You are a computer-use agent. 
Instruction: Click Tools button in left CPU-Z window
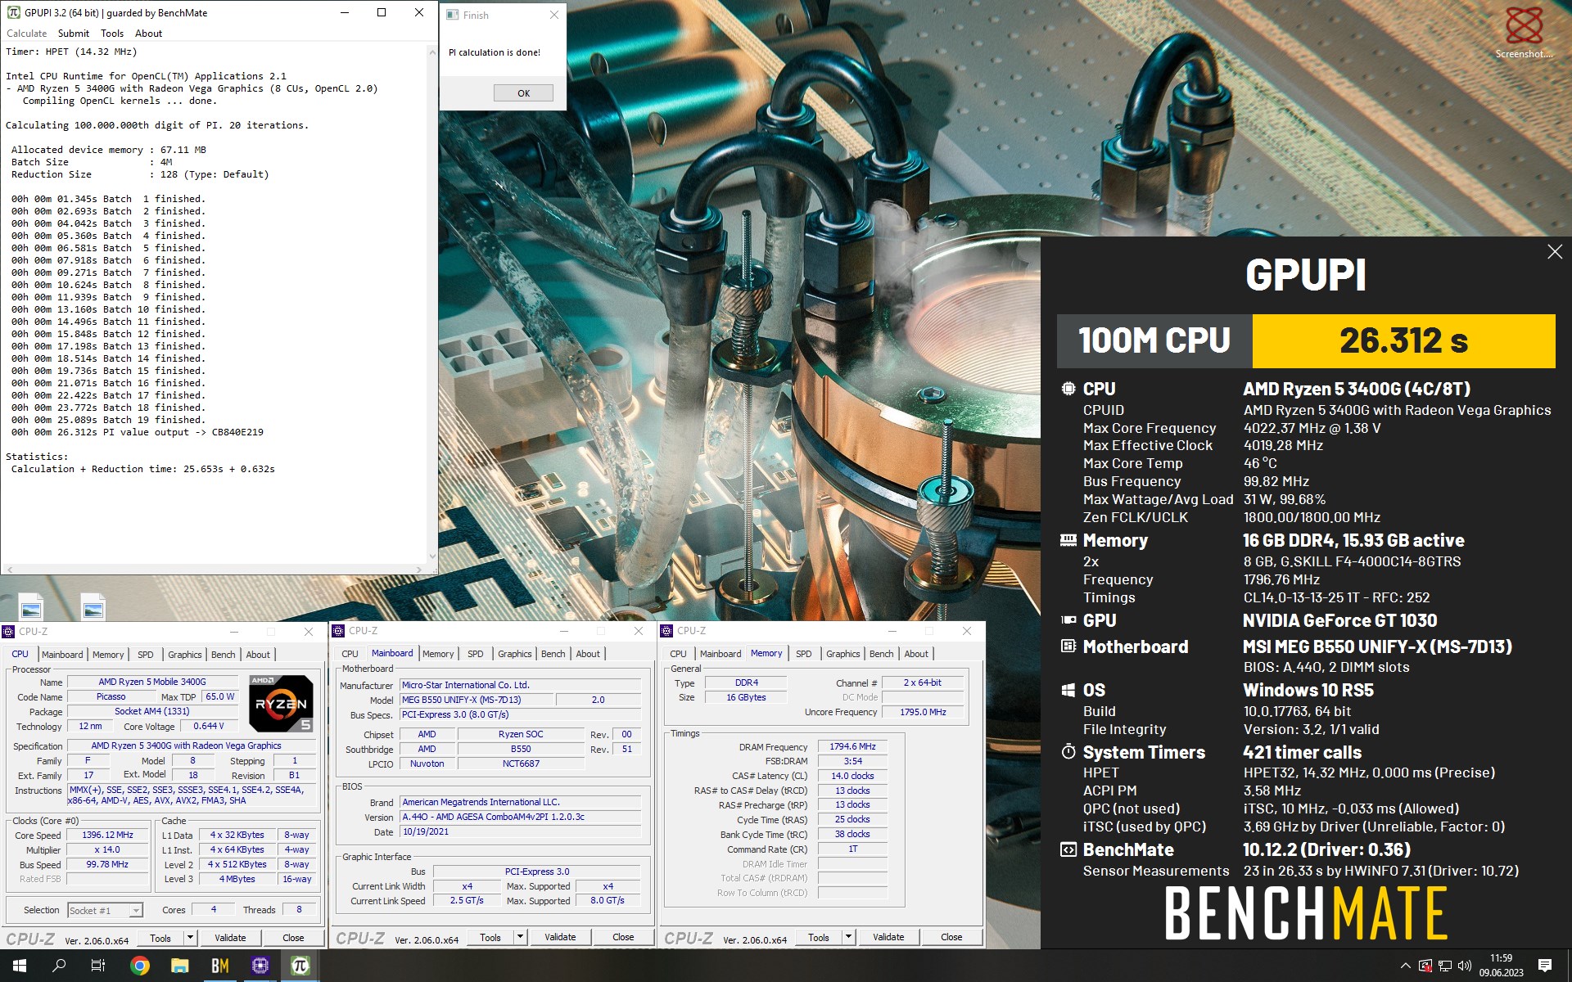click(x=160, y=938)
